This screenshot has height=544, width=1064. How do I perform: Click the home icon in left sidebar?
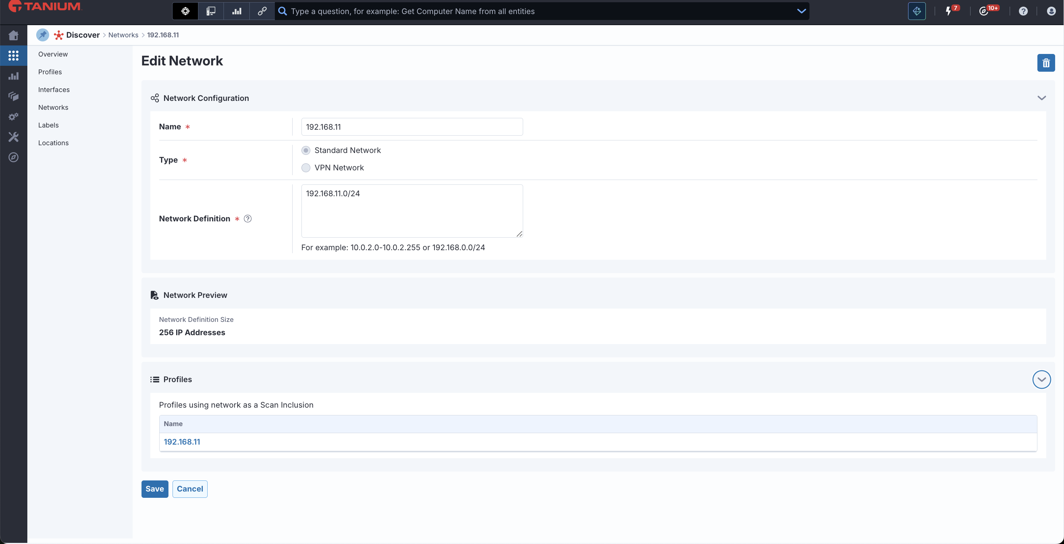pyautogui.click(x=13, y=35)
